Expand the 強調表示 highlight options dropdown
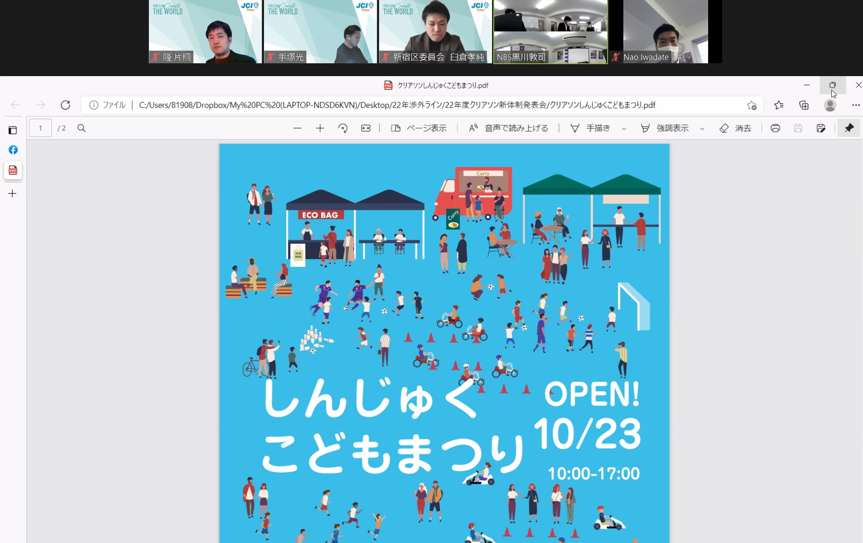Screen dimensions: 863x543 (702, 129)
